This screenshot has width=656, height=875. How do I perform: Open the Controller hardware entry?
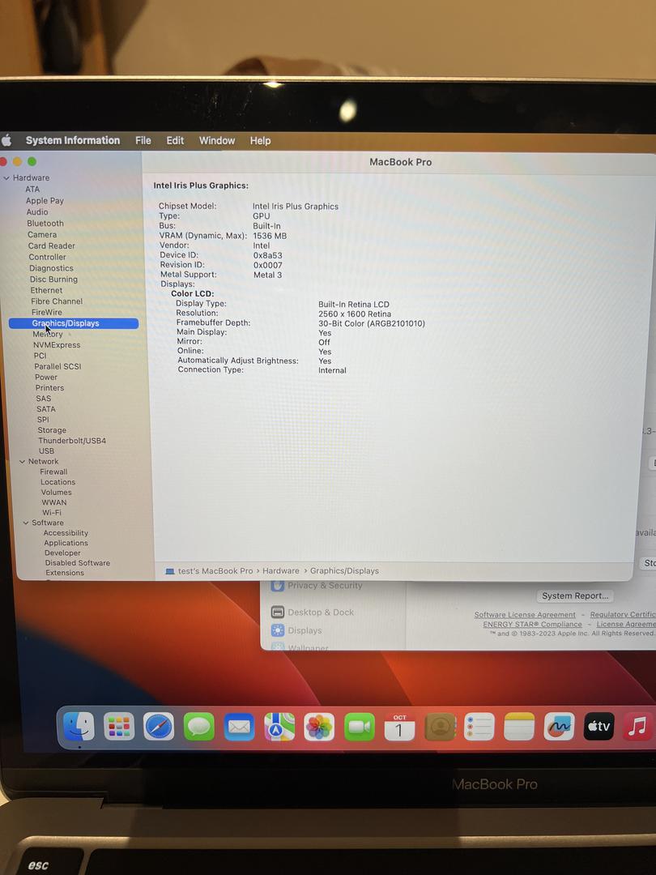click(x=48, y=258)
